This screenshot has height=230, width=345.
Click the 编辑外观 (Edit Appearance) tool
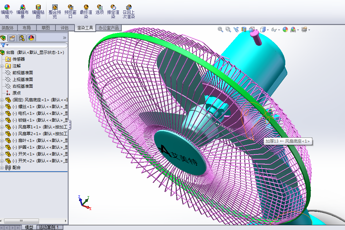tap(7, 12)
